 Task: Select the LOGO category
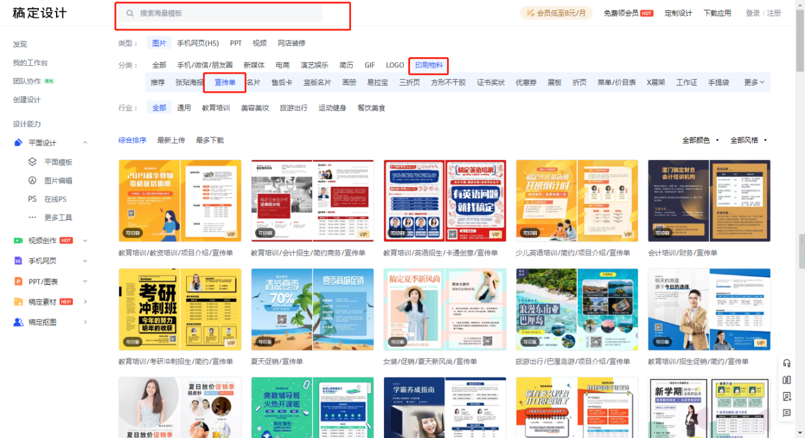point(395,65)
